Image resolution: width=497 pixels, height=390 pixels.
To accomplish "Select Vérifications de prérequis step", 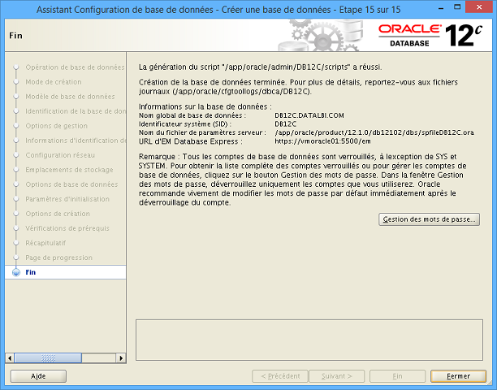I will point(67,228).
